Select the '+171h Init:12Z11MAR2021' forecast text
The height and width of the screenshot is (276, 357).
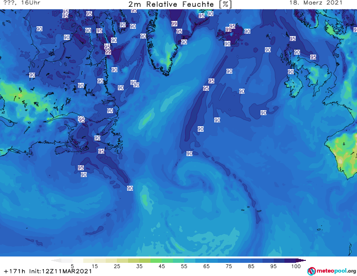[x=48, y=271]
